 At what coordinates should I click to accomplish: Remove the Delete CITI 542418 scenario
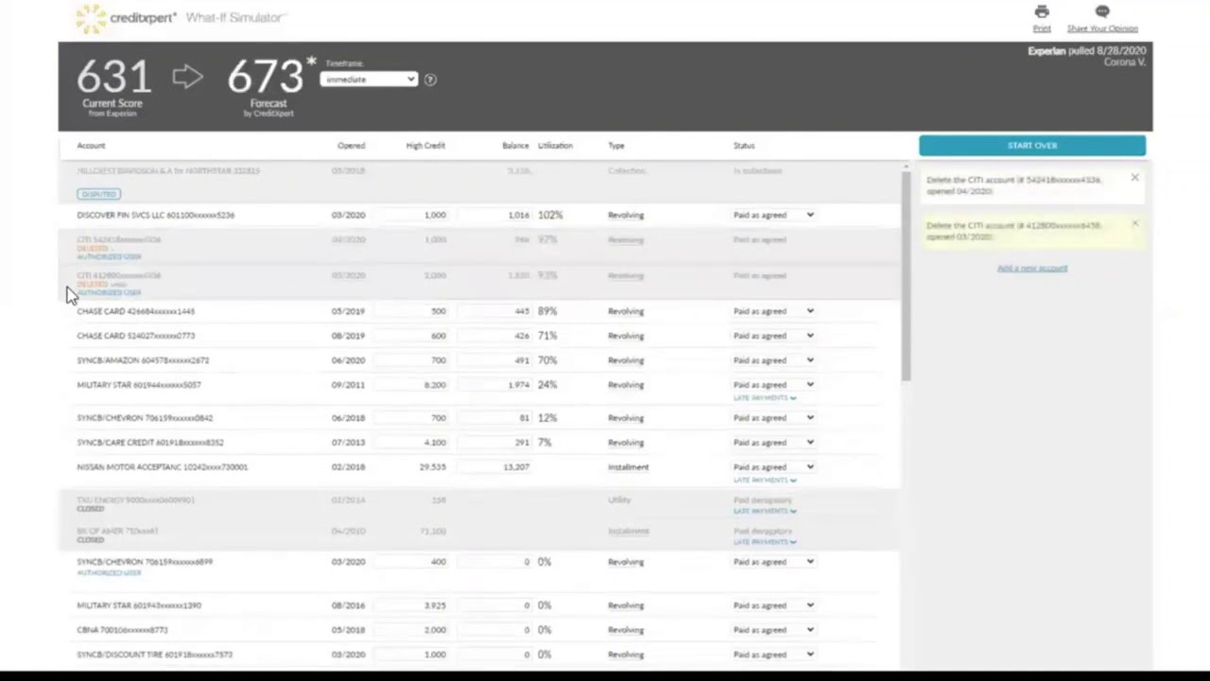point(1134,178)
